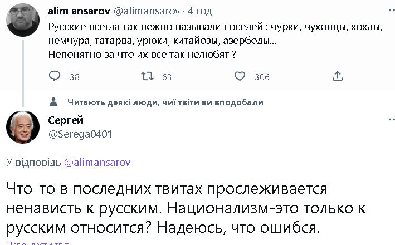Open alim ansarov's profile picture
Viewport: 395px width, 245px height.
coord(22,19)
